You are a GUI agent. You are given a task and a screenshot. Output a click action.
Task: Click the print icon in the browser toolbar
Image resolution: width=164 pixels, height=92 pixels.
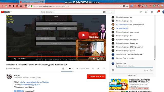21,6
